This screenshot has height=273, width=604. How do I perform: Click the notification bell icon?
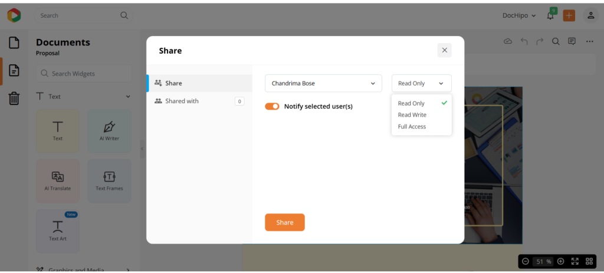[550, 16]
